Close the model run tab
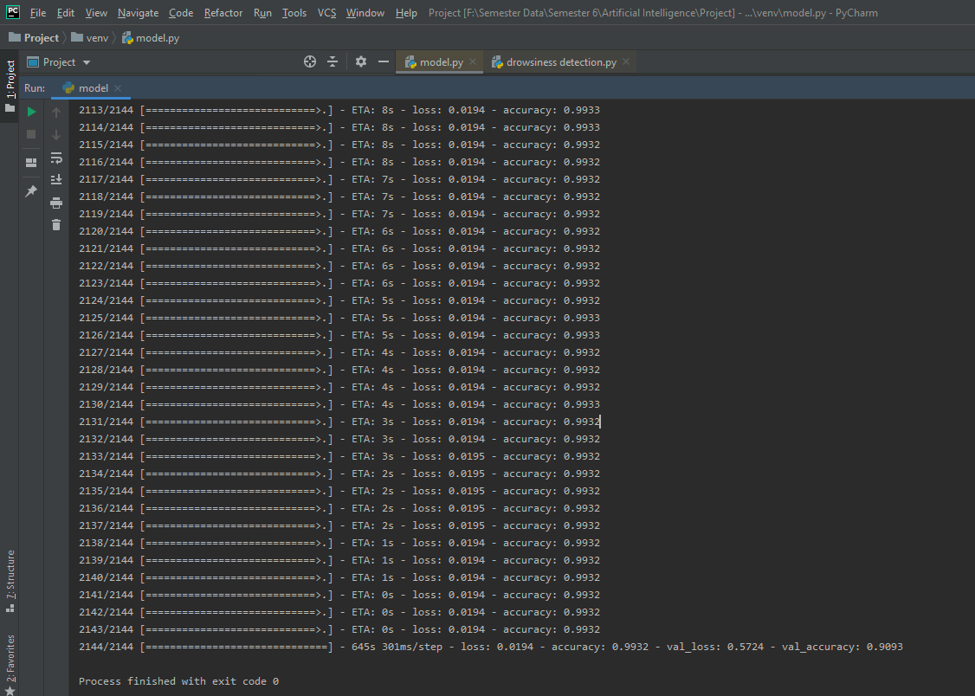Image resolution: width=975 pixels, height=696 pixels. [118, 88]
